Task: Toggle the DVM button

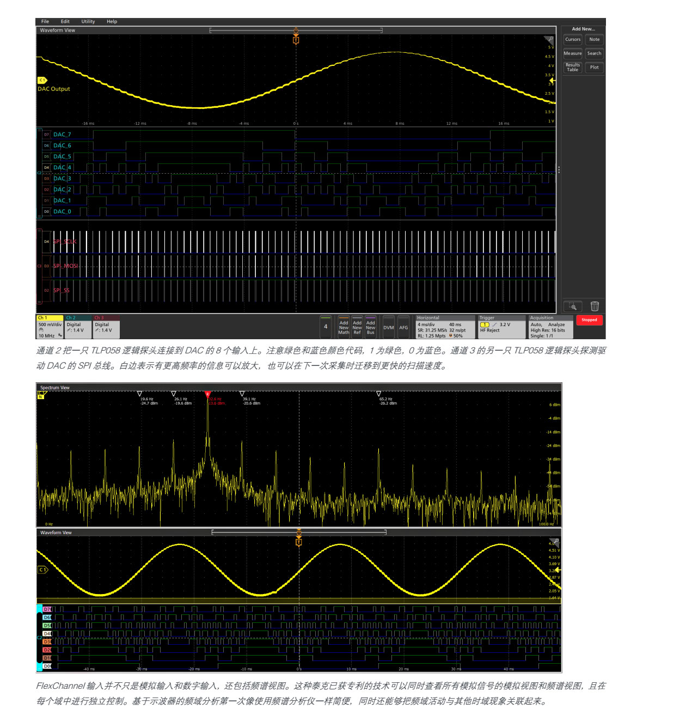Action: tap(388, 327)
